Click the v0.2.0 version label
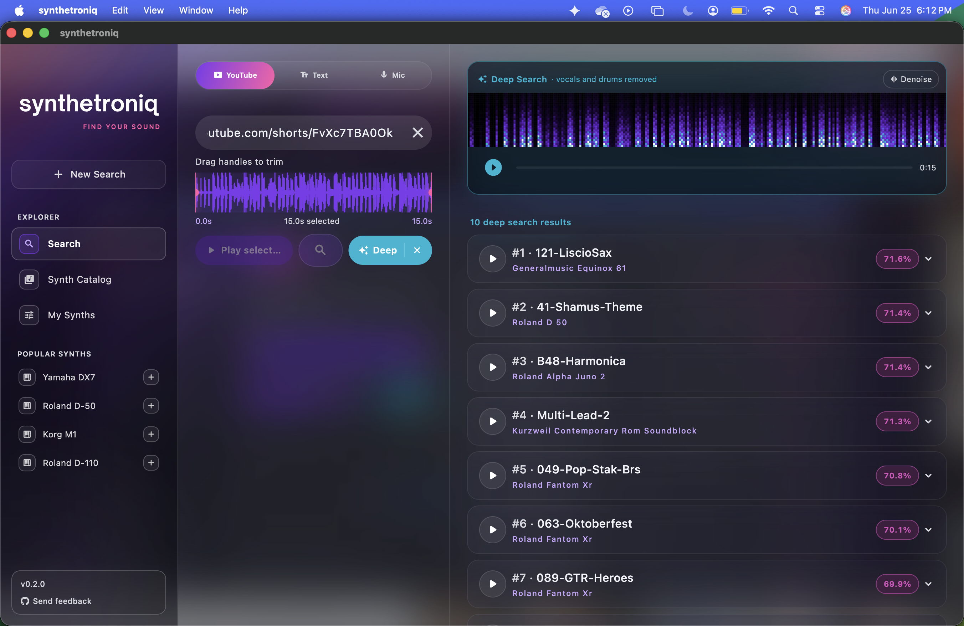The image size is (964, 626). click(33, 584)
